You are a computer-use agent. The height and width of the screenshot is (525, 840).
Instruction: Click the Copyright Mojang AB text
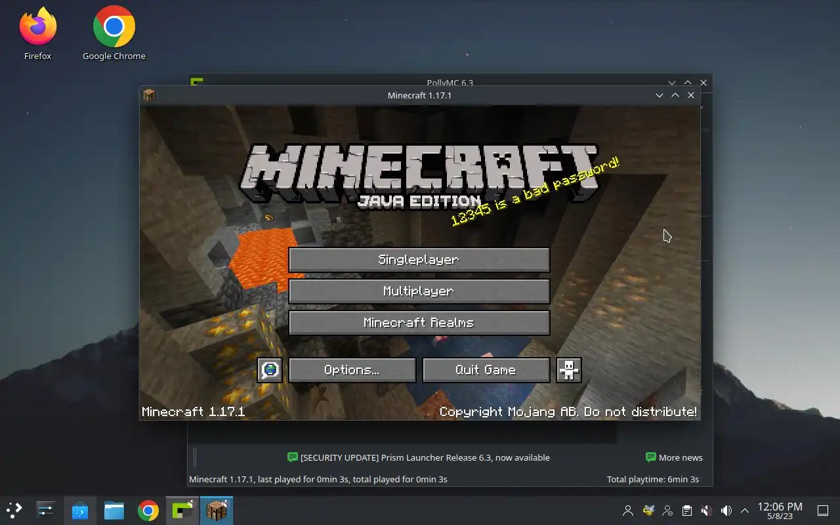[568, 412]
